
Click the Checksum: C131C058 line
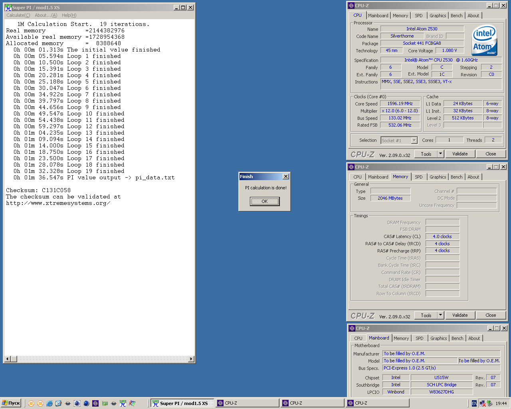[x=38, y=191]
